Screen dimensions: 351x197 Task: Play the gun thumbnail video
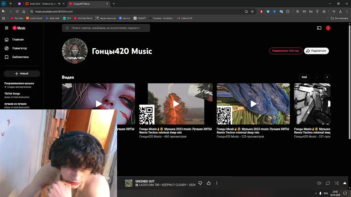click(312, 104)
